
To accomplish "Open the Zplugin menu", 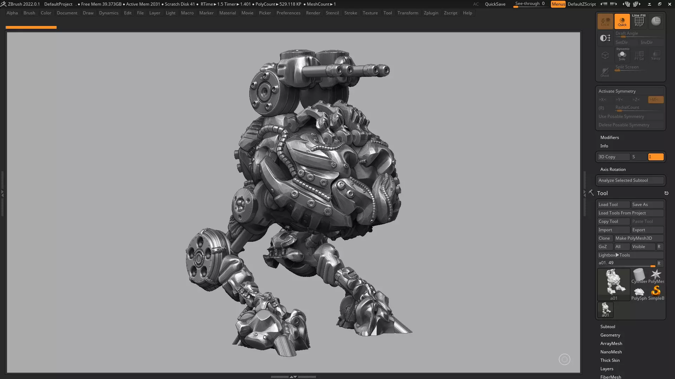I will tap(431, 13).
